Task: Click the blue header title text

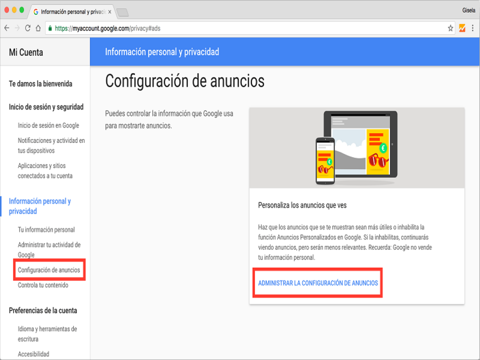Action: [162, 52]
